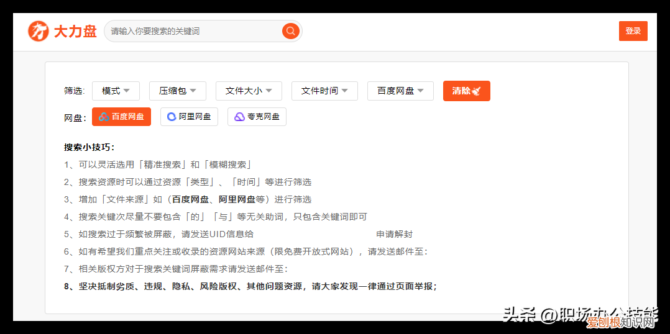The width and height of the screenshot is (670, 334).
Task: Click 申请解封 text in tip 5
Action: pyautogui.click(x=394, y=234)
